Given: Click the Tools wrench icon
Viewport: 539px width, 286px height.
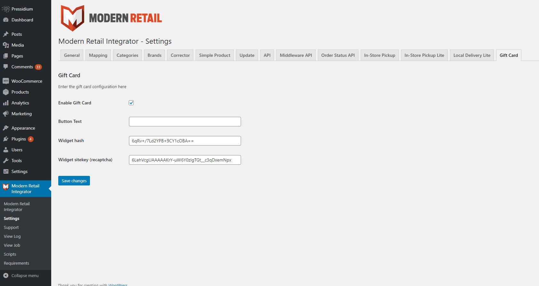Looking at the screenshot, I should coord(6,161).
